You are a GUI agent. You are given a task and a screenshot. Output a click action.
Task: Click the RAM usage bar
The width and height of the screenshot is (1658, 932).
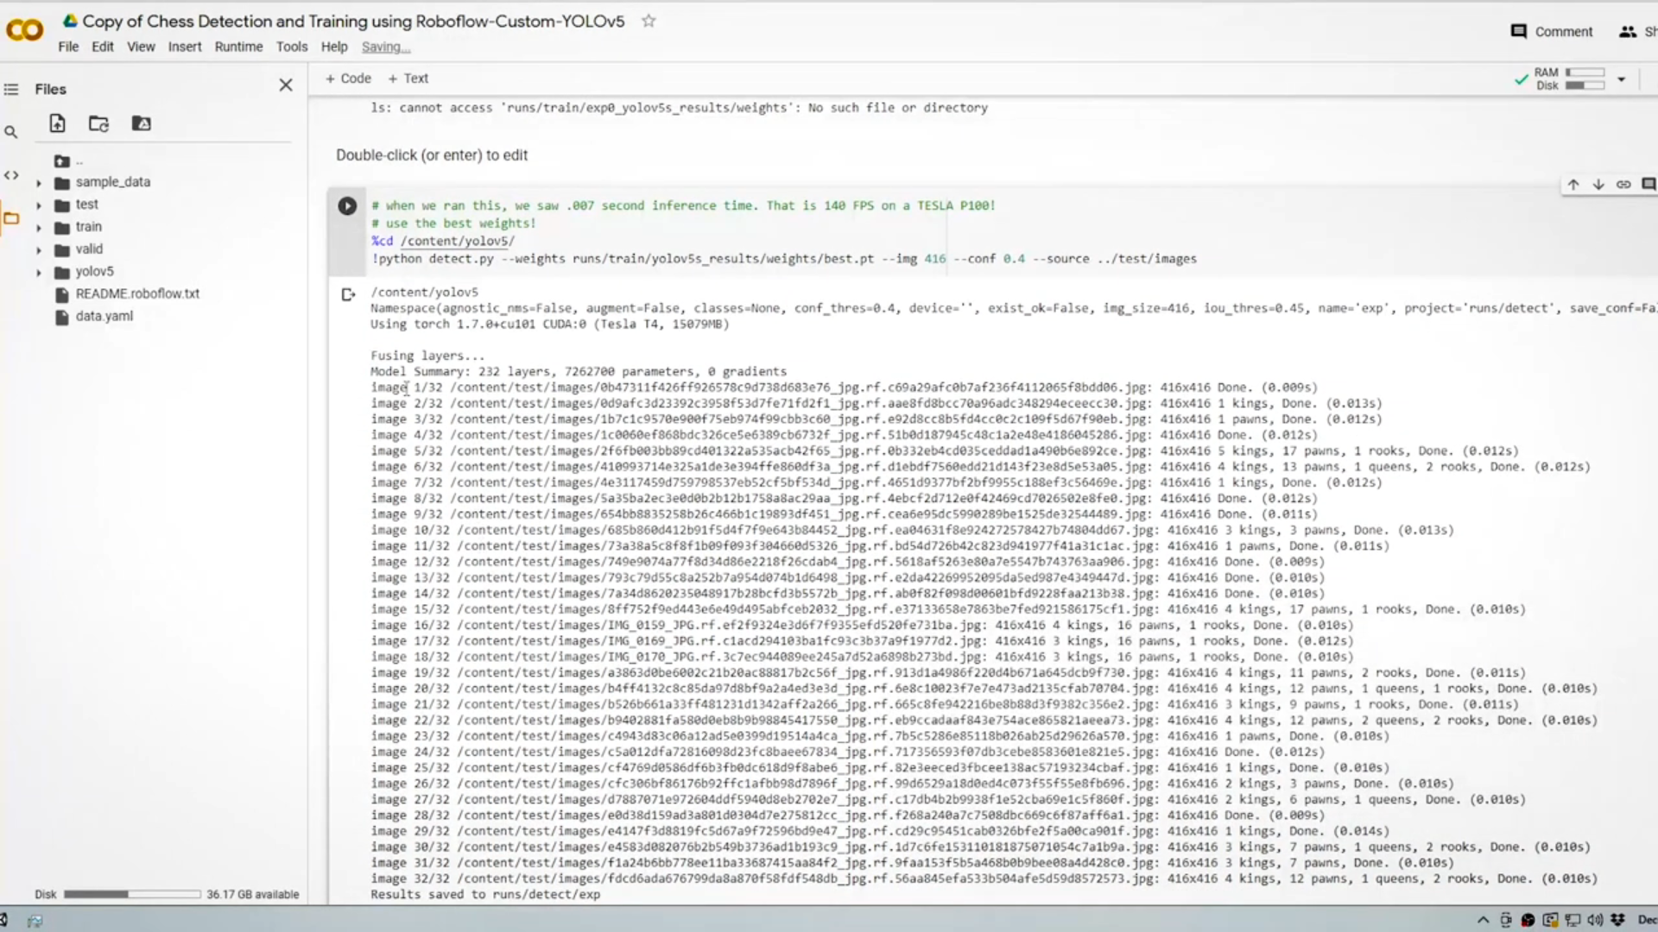point(1585,72)
